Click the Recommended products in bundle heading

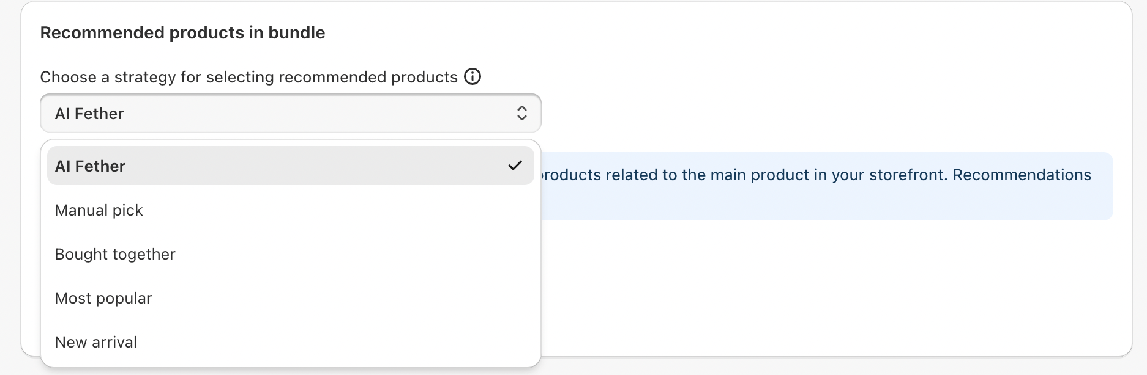point(182,32)
